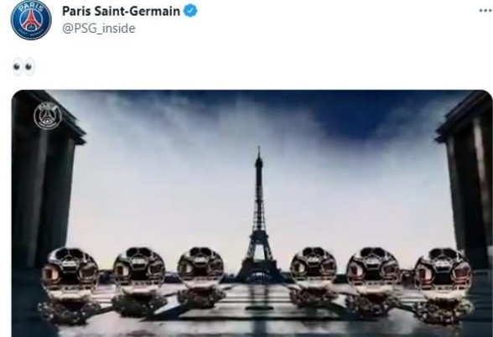The width and height of the screenshot is (493, 337).
Task: Click the fifth trophy from the left
Action: 373,281
